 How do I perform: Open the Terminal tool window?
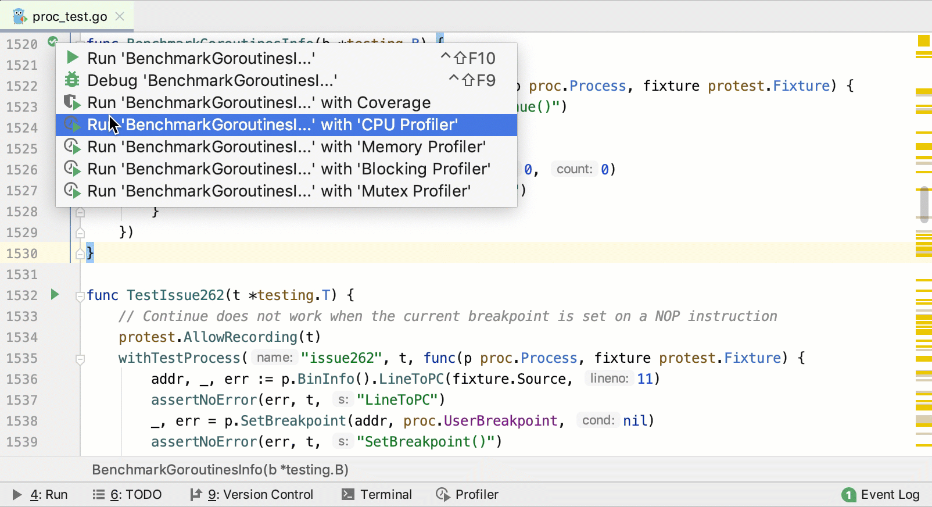click(x=377, y=494)
